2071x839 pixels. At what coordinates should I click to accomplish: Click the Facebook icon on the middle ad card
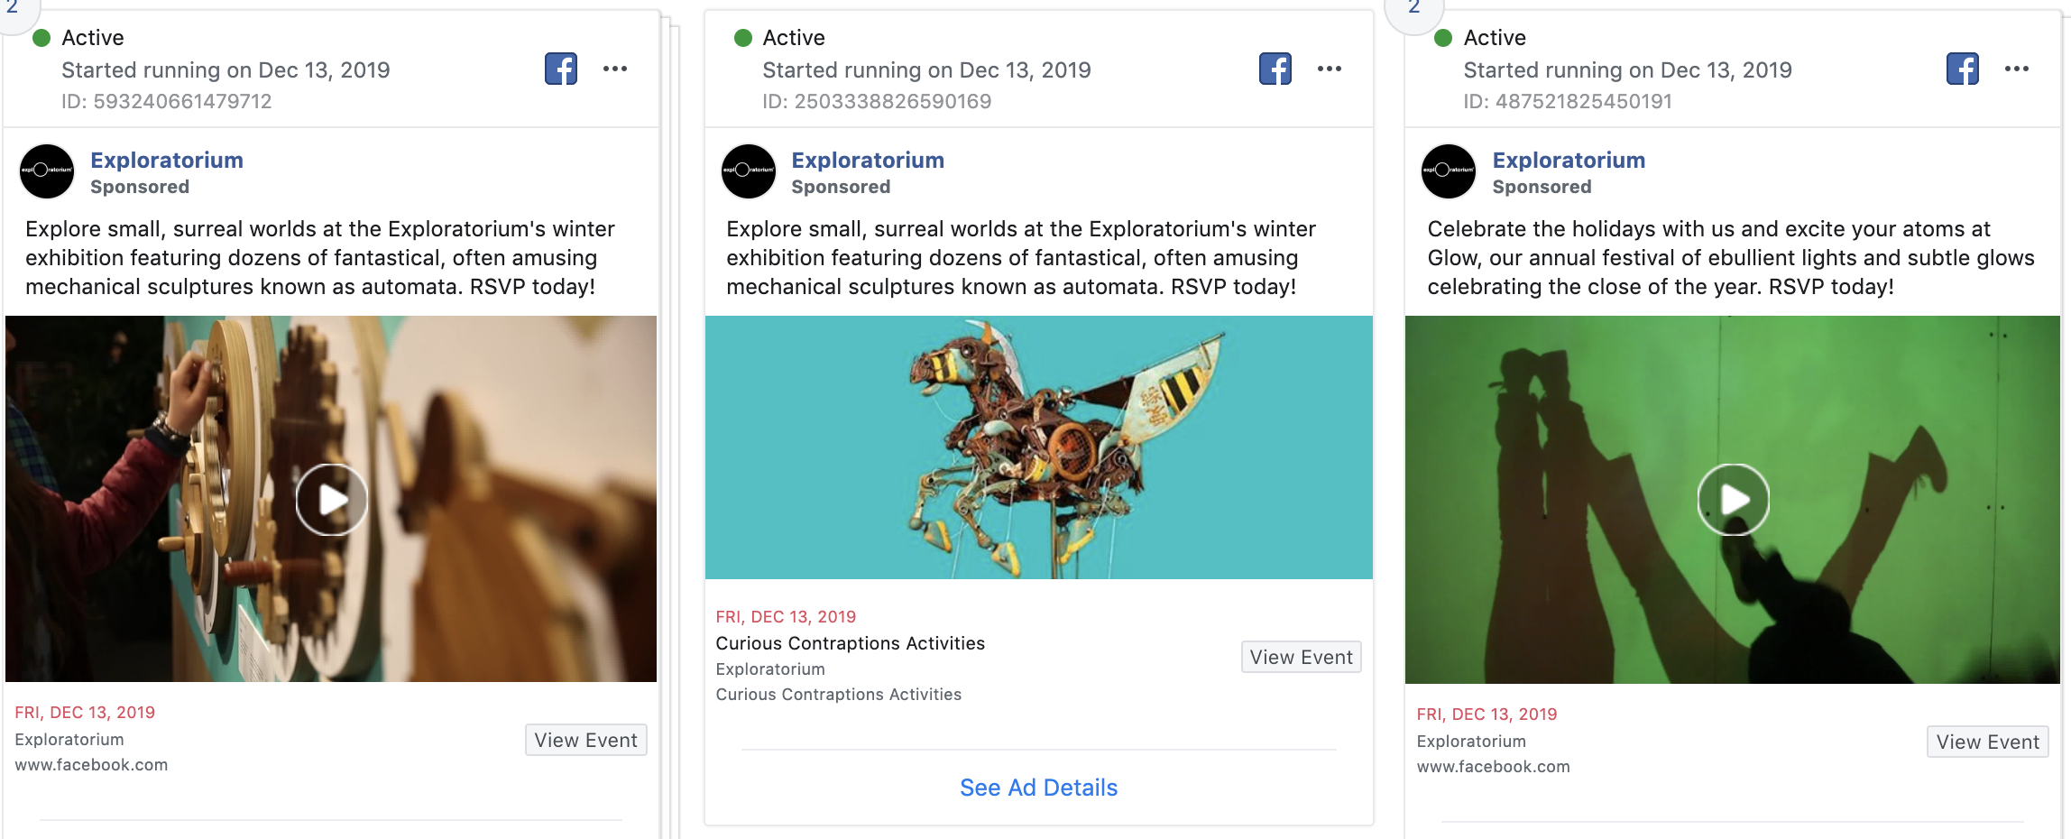coord(1274,68)
